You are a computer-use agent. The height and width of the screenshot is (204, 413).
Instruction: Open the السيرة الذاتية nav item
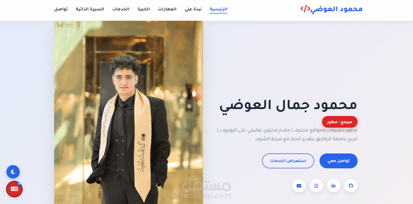coord(90,9)
